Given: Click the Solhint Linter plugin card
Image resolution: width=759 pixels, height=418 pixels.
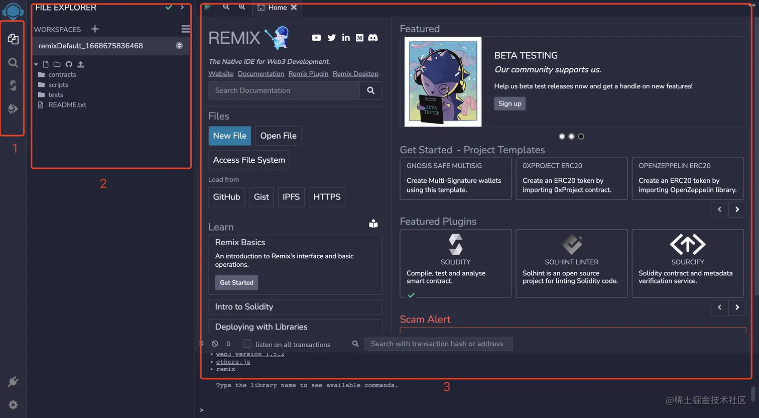Looking at the screenshot, I should (572, 263).
